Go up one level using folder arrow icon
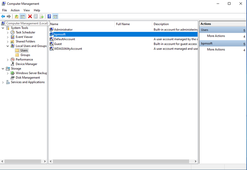247x170 pixels. pyautogui.click(x=17, y=16)
